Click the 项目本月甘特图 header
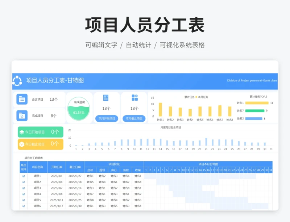 click(208, 164)
